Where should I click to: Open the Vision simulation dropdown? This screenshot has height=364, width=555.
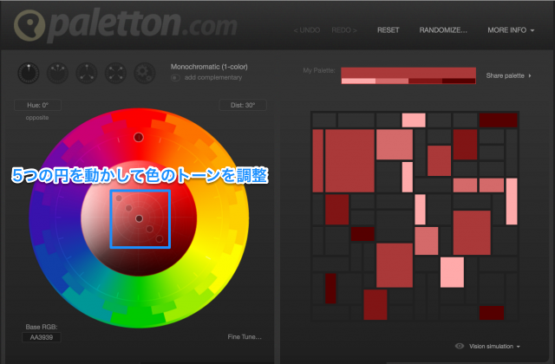[x=494, y=347]
